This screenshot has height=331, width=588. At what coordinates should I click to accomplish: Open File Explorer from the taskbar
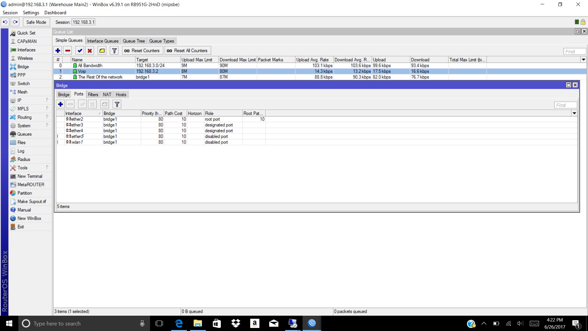pyautogui.click(x=198, y=323)
